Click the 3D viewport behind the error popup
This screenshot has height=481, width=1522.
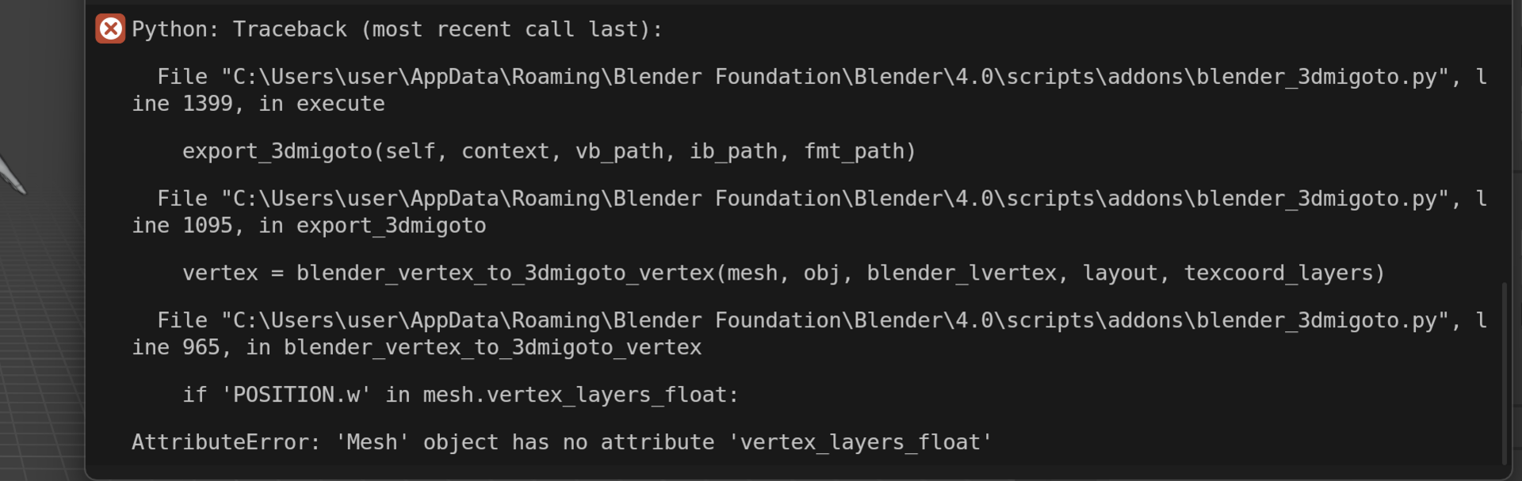[x=40, y=317]
